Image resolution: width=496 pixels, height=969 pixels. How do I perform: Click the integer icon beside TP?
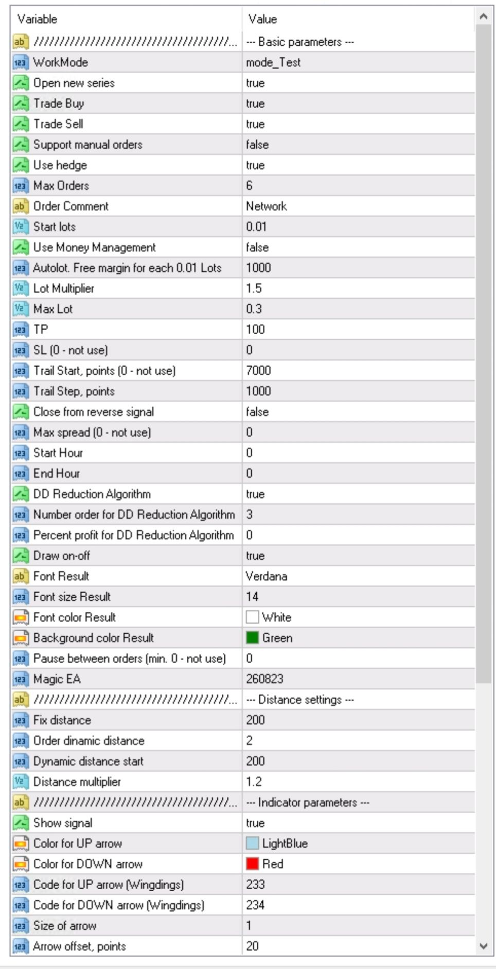[20, 330]
